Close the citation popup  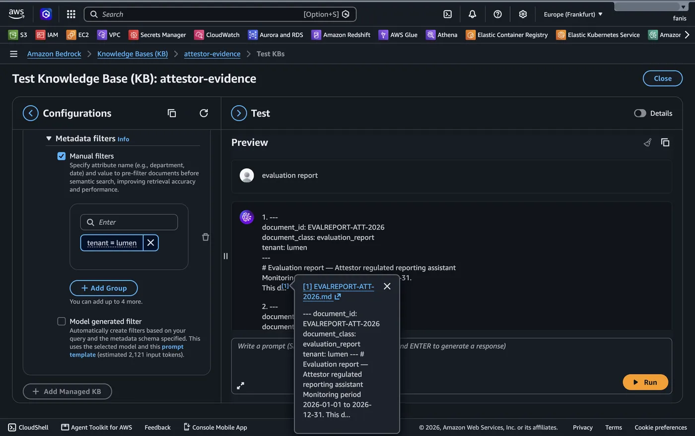coord(387,286)
